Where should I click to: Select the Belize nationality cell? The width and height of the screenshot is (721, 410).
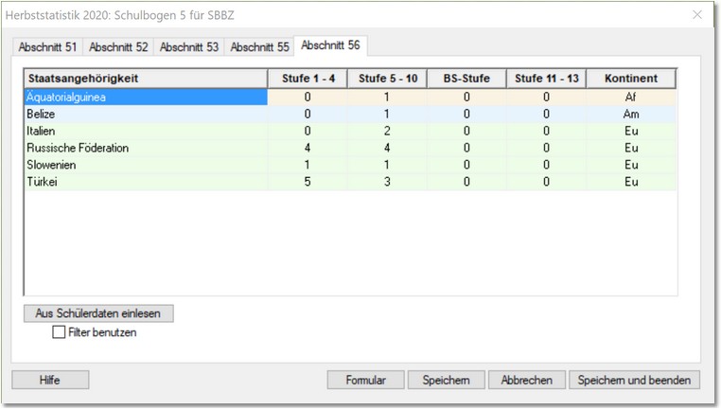[x=146, y=114]
